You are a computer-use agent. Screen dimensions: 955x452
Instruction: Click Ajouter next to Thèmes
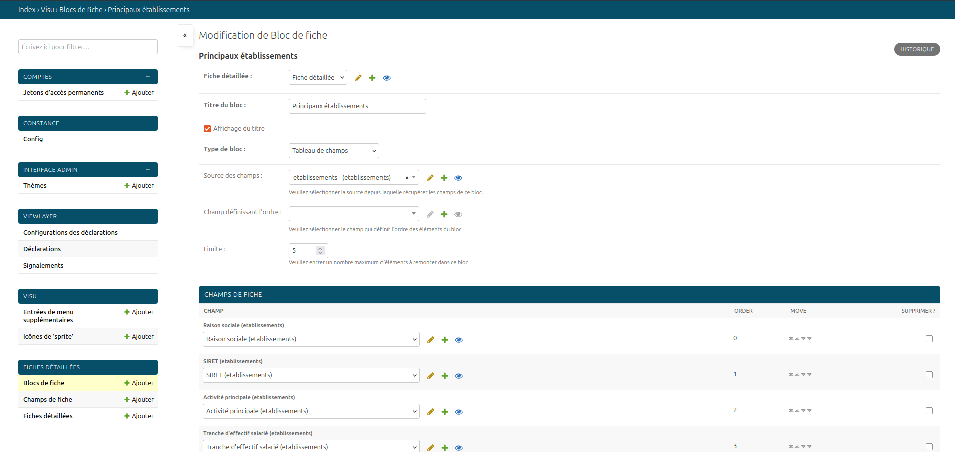coord(139,186)
